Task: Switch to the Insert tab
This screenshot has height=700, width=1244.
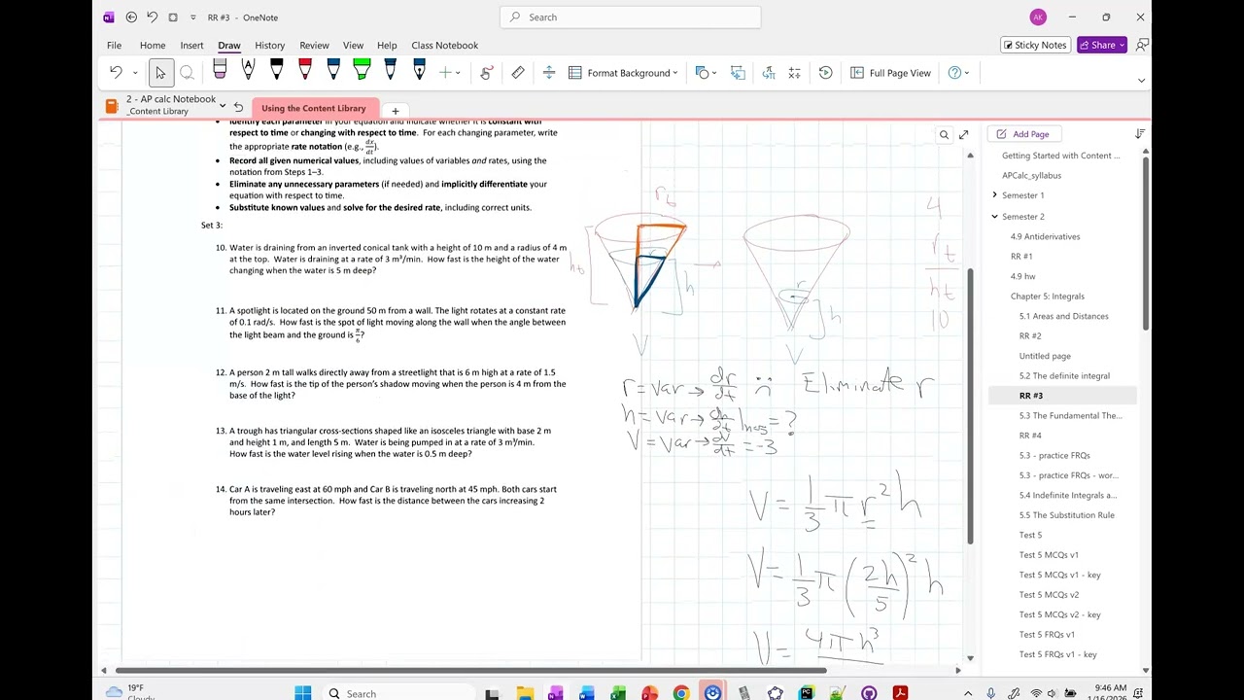Action: click(x=191, y=45)
